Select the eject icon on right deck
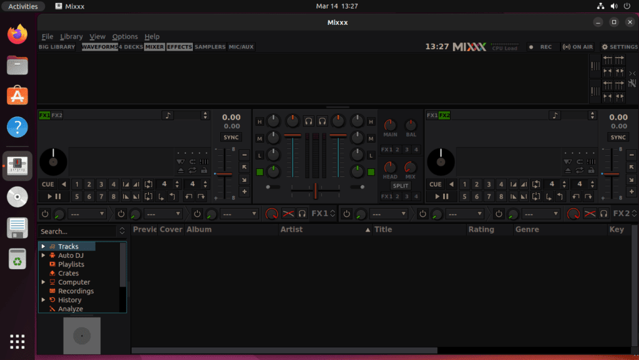Image resolution: width=639 pixels, height=360 pixels. click(x=568, y=170)
